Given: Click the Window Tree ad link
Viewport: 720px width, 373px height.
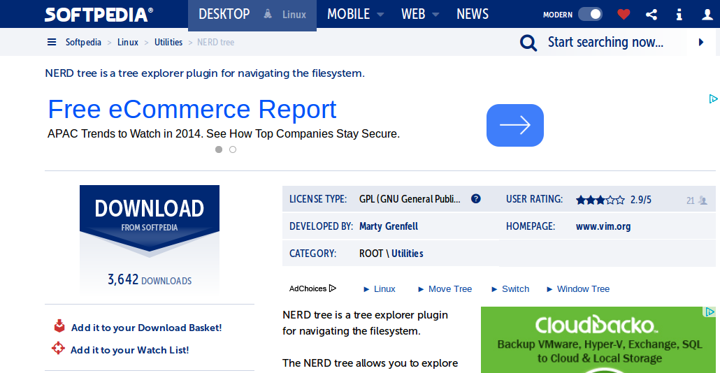Looking at the screenshot, I should click(x=583, y=289).
